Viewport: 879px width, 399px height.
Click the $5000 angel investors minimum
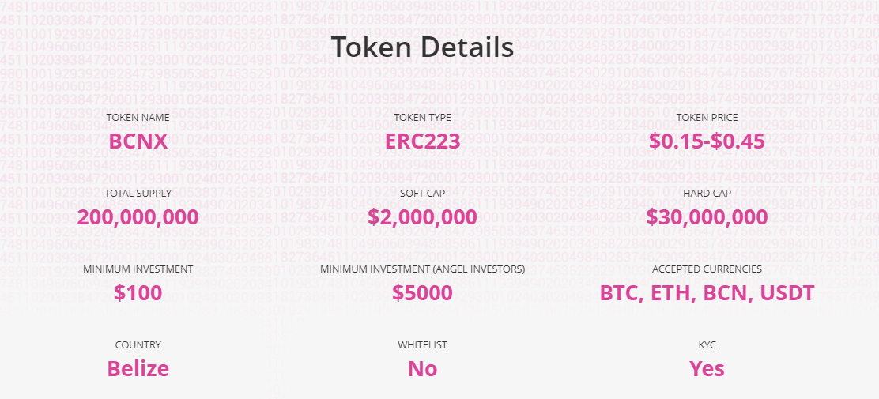(x=422, y=292)
